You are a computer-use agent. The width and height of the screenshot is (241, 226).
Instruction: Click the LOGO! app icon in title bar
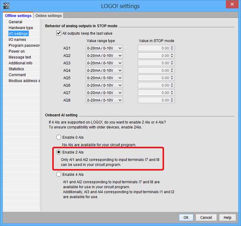click(7, 6)
